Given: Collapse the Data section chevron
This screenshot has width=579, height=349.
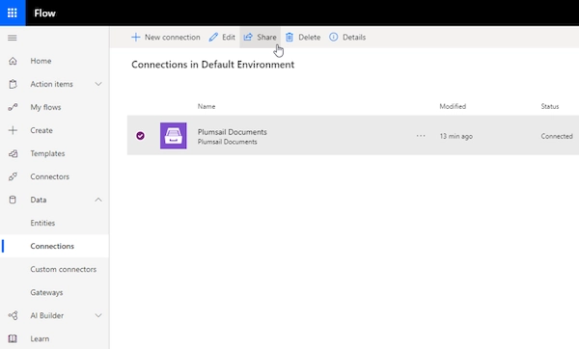Looking at the screenshot, I should 98,200.
